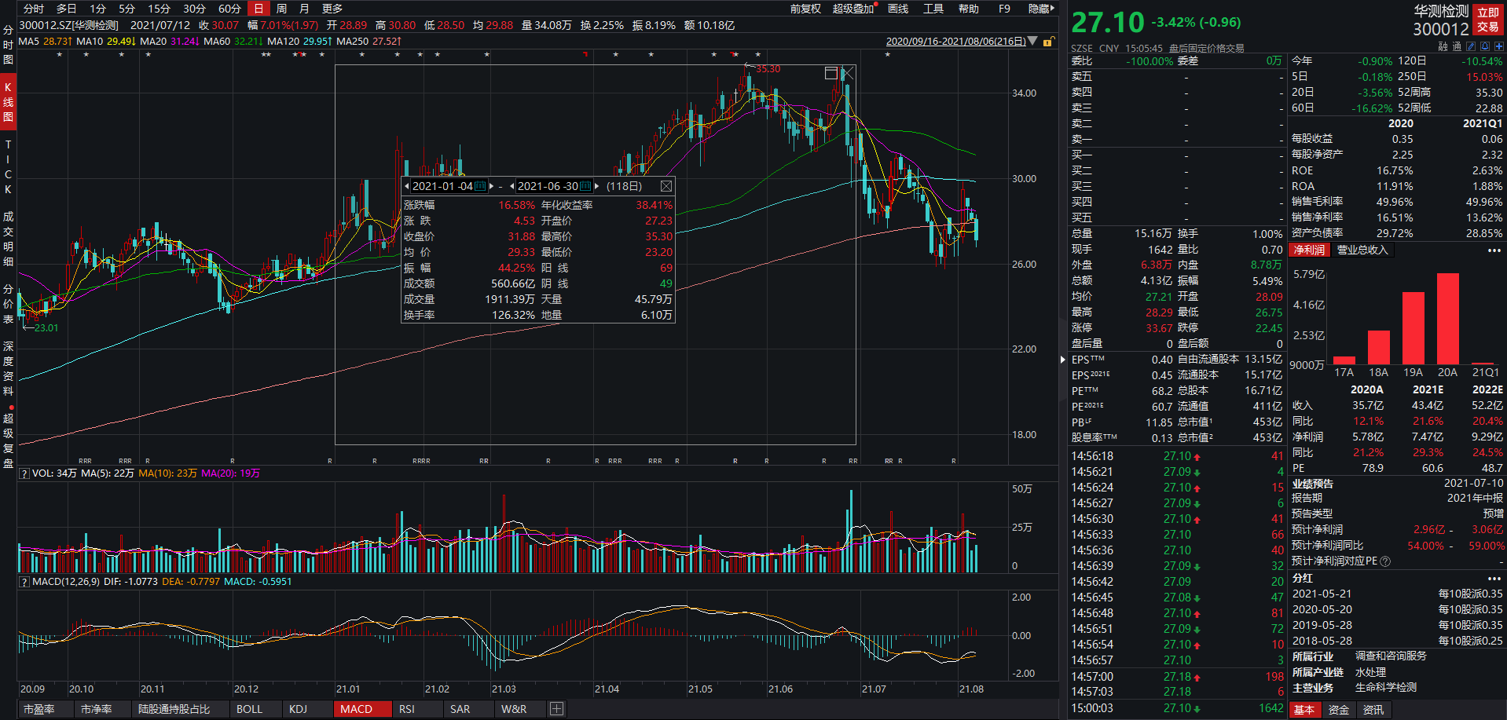Click the 通 stock connect badge

[x=1457, y=46]
